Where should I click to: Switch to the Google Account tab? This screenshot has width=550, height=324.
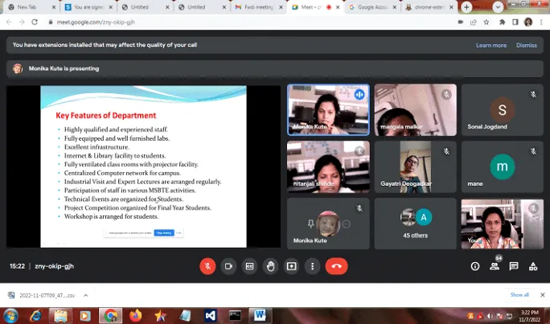coord(373,7)
